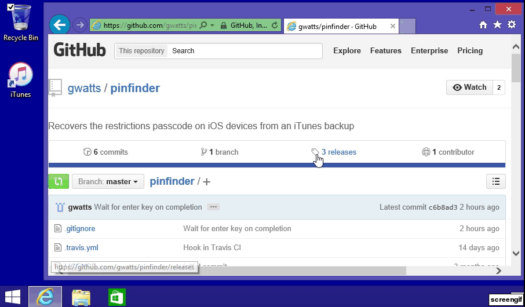The height and width of the screenshot is (307, 525).
Task: Click the address bar URL text
Action: coord(150,25)
